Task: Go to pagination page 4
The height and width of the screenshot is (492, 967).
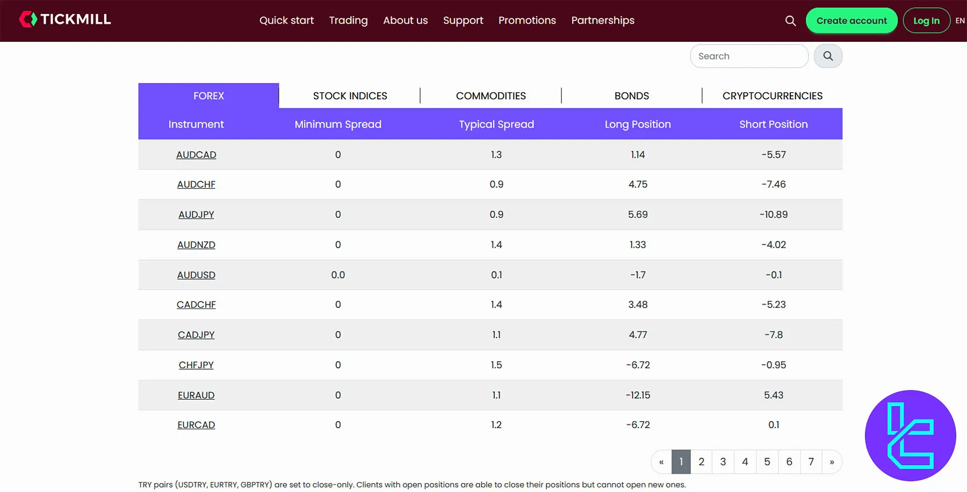Action: point(745,461)
